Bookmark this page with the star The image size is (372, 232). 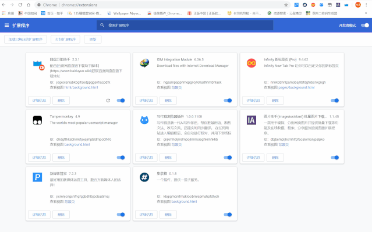[286, 5]
